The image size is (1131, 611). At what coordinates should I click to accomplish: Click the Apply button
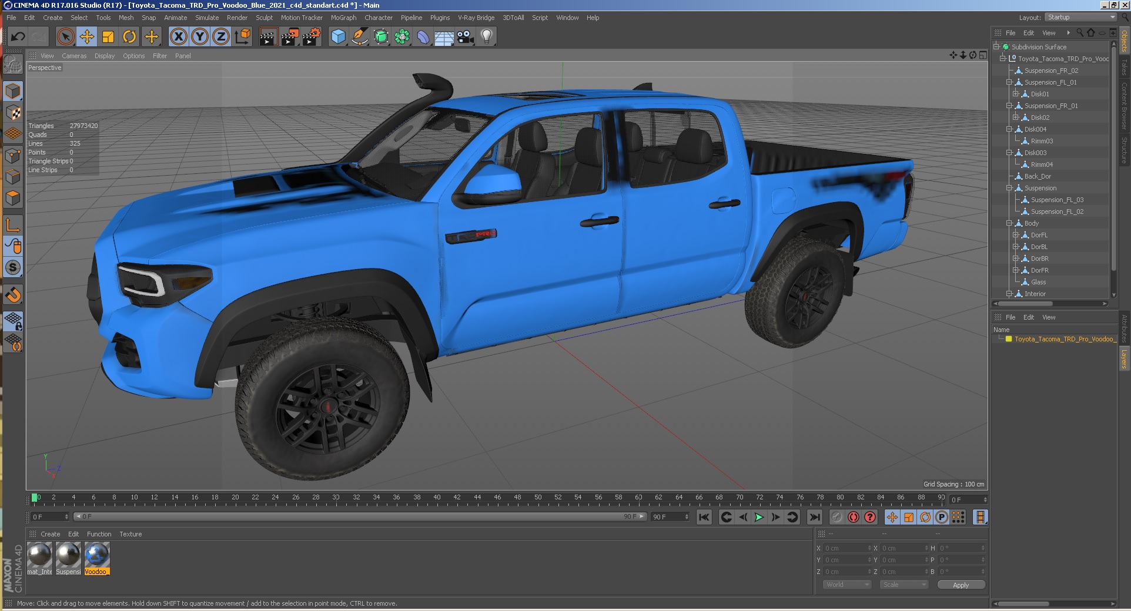pyautogui.click(x=961, y=585)
